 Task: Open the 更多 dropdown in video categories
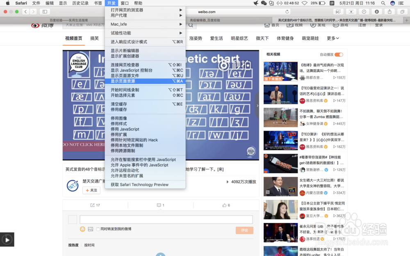(x=333, y=38)
